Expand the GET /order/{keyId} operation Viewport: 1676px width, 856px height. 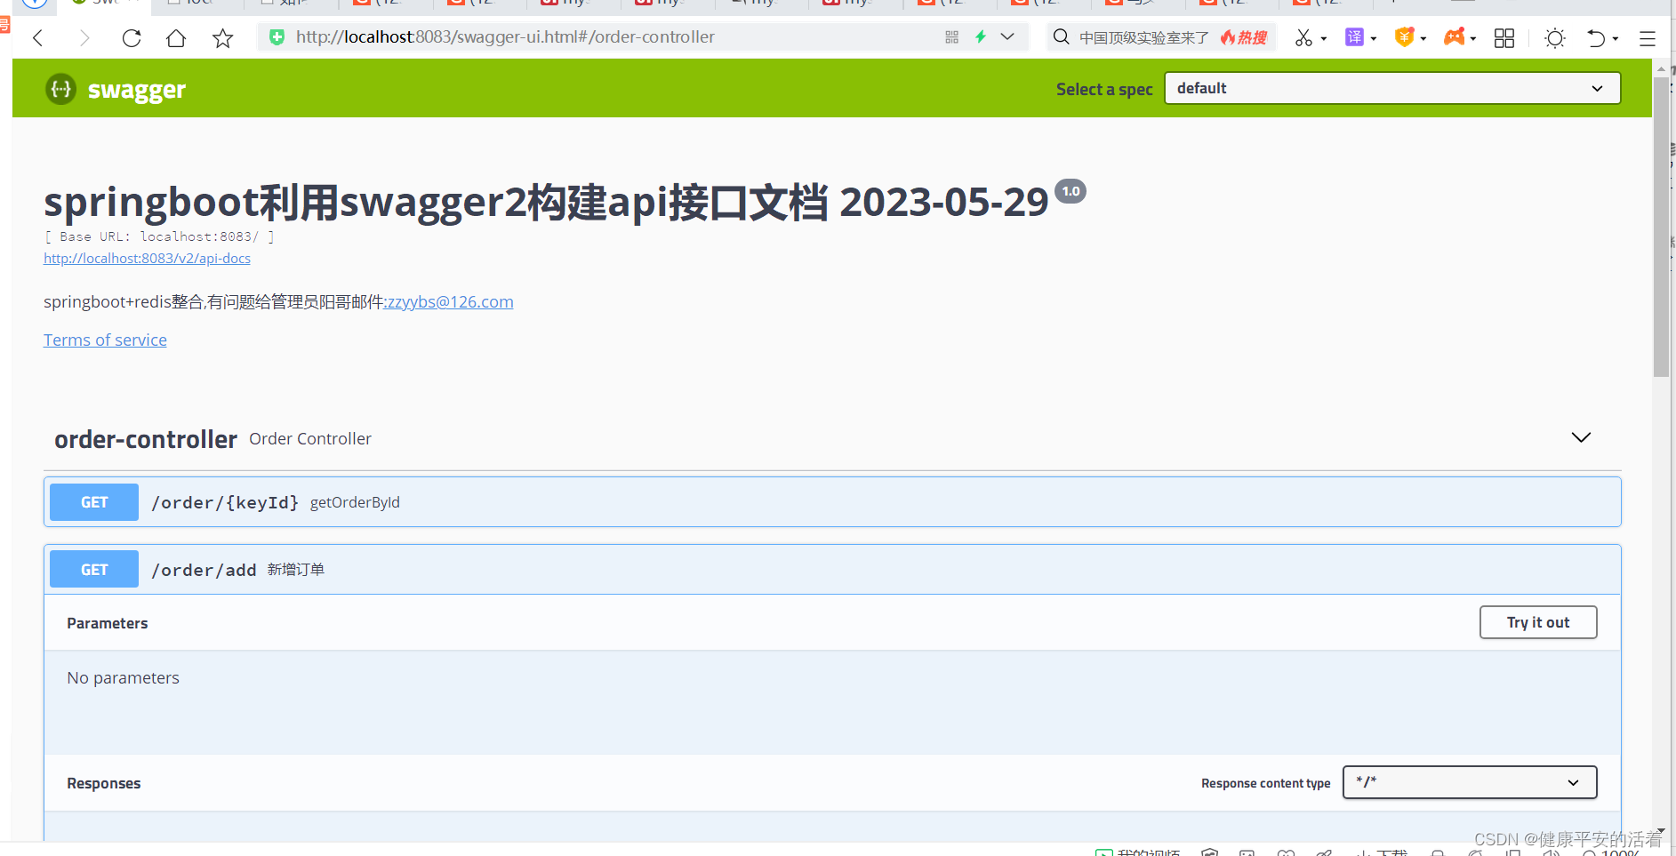(622, 501)
